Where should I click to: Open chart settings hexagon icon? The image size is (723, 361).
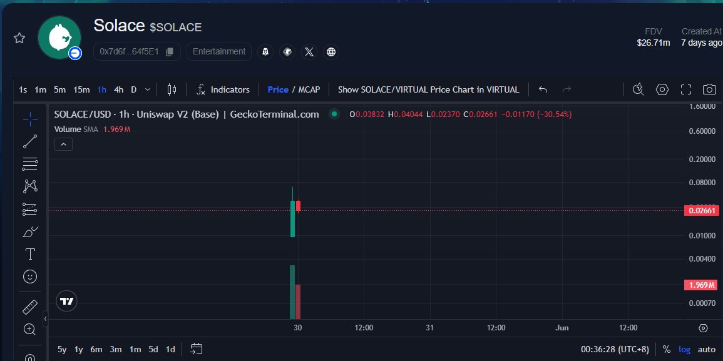coord(662,89)
